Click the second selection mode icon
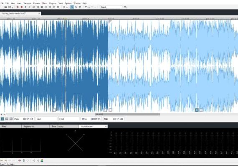The width and height of the screenshot is (238, 167). pos(7,119)
